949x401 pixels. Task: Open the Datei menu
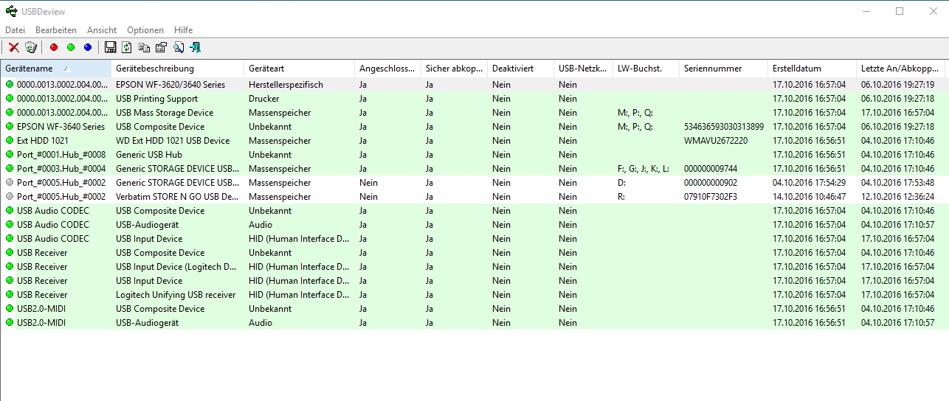tap(15, 30)
